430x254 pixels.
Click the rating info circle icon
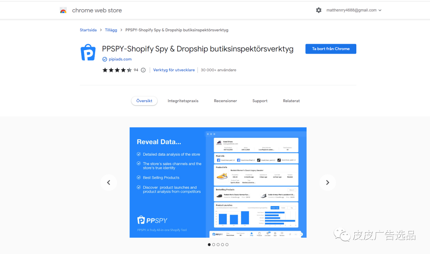point(143,70)
